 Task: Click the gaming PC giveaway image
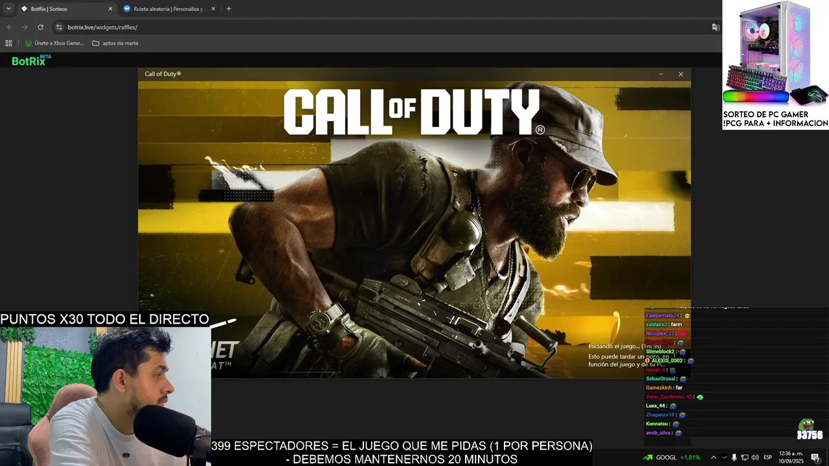(775, 54)
